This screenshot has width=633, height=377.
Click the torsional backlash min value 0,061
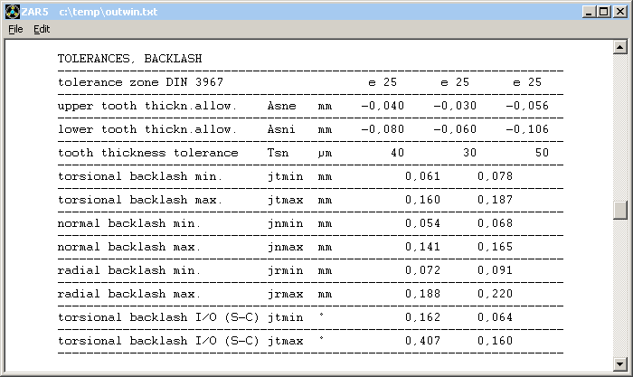pyautogui.click(x=422, y=176)
